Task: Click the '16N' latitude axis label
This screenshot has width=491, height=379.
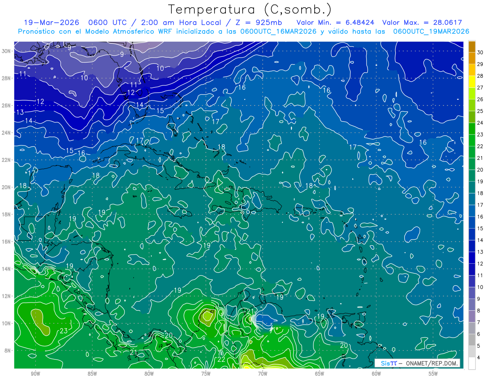Action: tap(6, 242)
